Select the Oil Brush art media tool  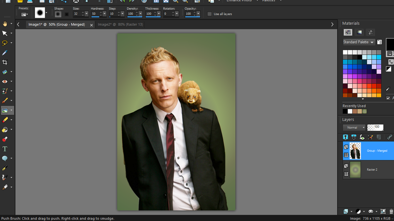(5, 187)
